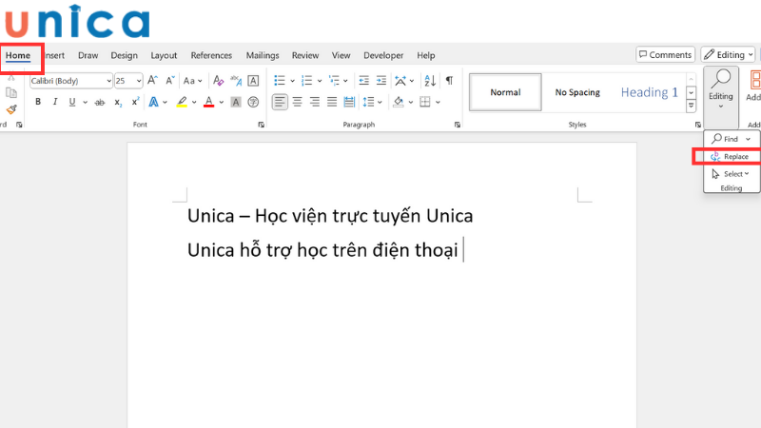
Task: Choose Replace in Editing menu
Action: (730, 156)
